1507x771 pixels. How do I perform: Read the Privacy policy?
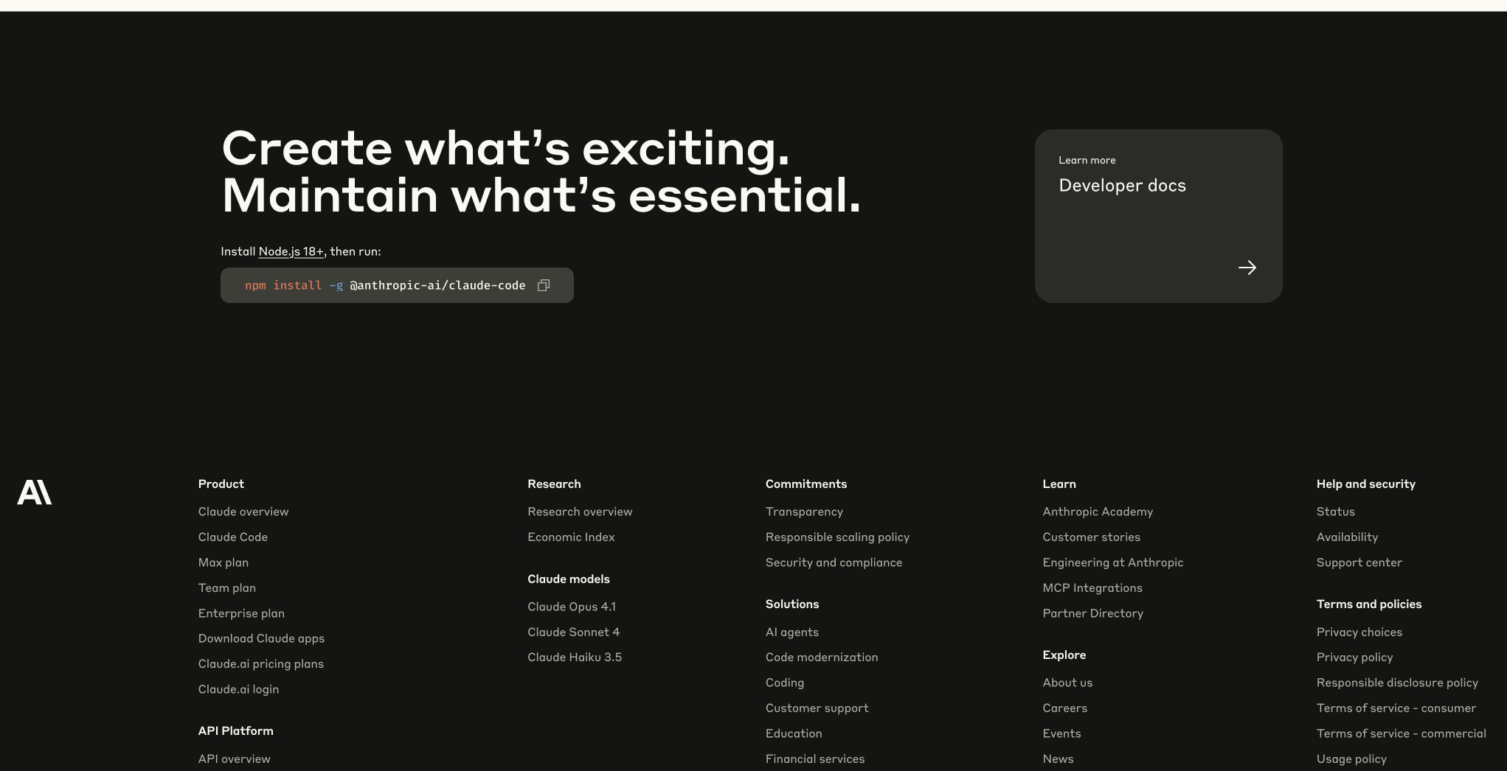tap(1355, 657)
